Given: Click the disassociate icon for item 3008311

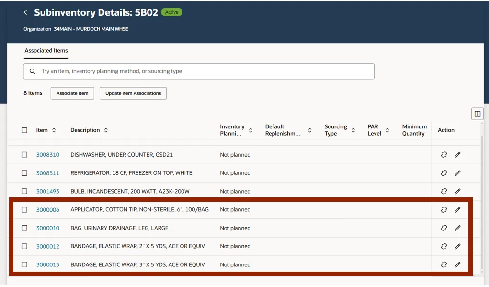Looking at the screenshot, I should coord(444,173).
